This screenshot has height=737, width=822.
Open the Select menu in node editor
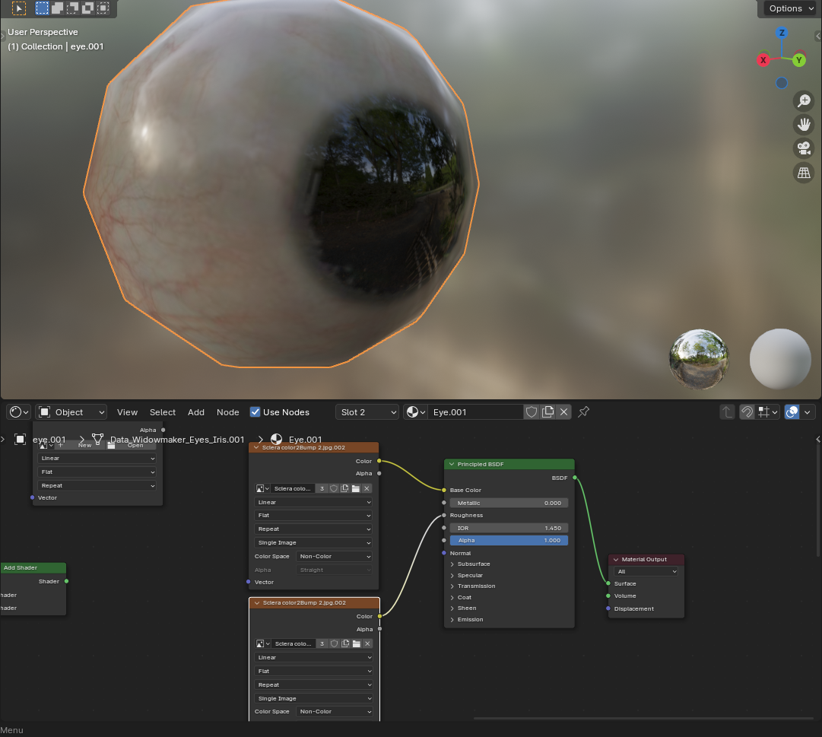(163, 412)
